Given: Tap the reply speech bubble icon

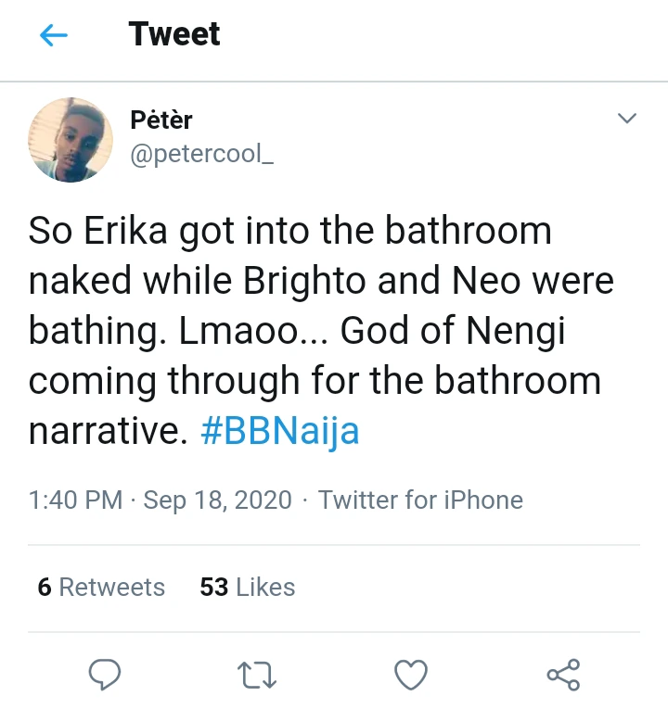Looking at the screenshot, I should (105, 674).
